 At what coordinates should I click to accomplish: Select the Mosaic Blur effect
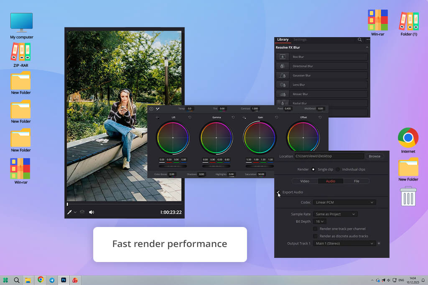321,94
